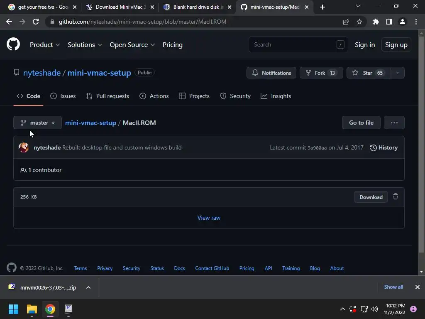Click the 1 contributor text

(41, 170)
